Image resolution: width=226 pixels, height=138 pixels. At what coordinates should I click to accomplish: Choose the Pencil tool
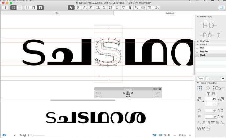(91, 8)
